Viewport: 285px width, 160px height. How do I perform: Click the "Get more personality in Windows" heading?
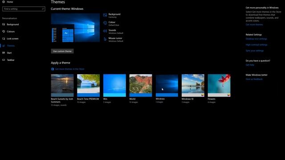(x=262, y=8)
